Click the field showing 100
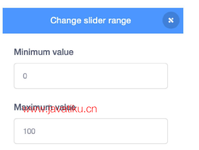The image size is (199, 150). [91, 131]
